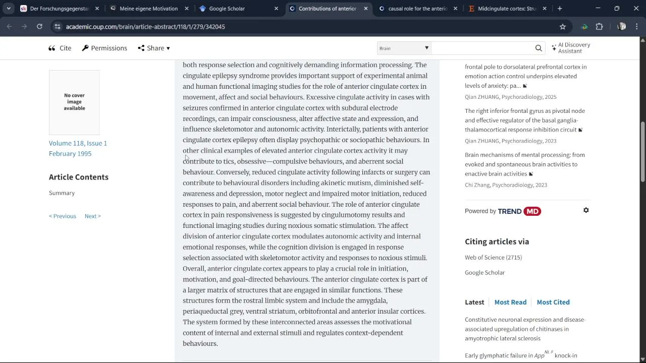Reload the current page
646x363 pixels.
[39, 26]
